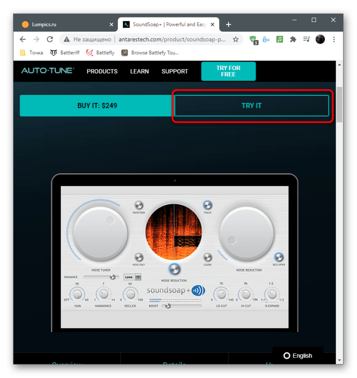Screen dimensions: 357x378
Task: Close the SoundSoap+ tab
Action: click(212, 25)
